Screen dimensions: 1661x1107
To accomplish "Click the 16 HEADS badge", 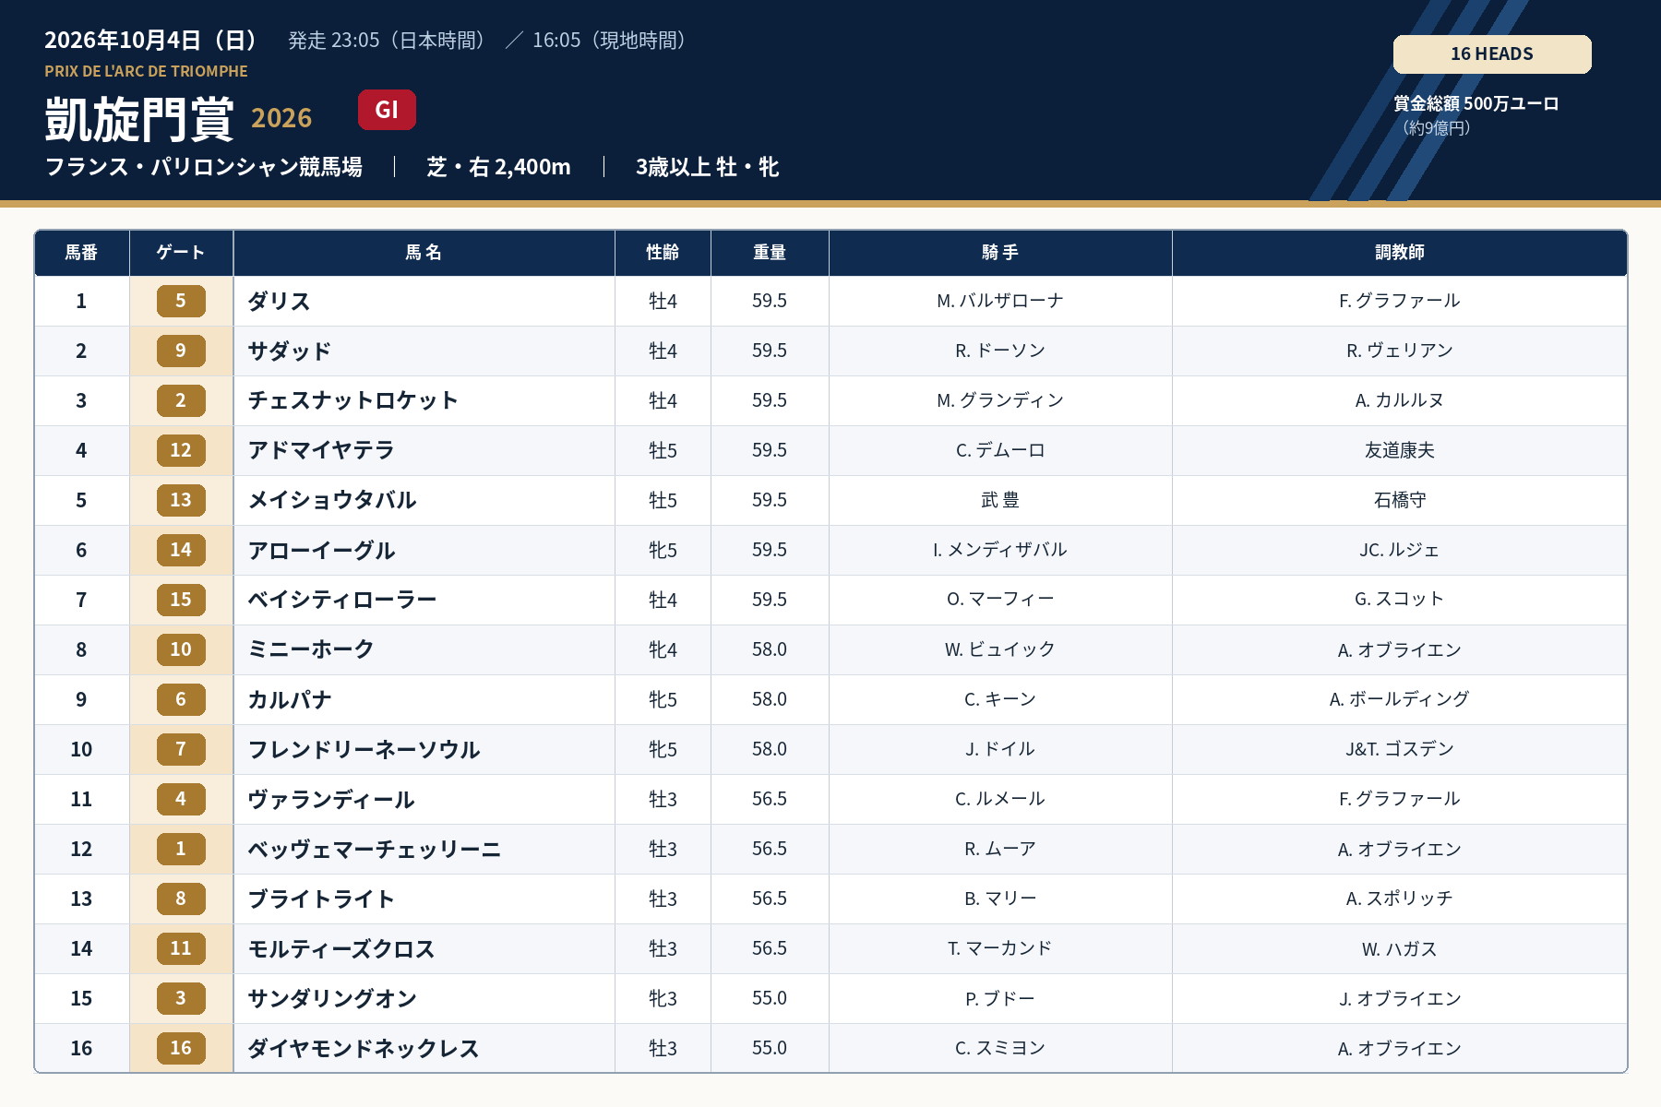I will pyautogui.click(x=1492, y=54).
